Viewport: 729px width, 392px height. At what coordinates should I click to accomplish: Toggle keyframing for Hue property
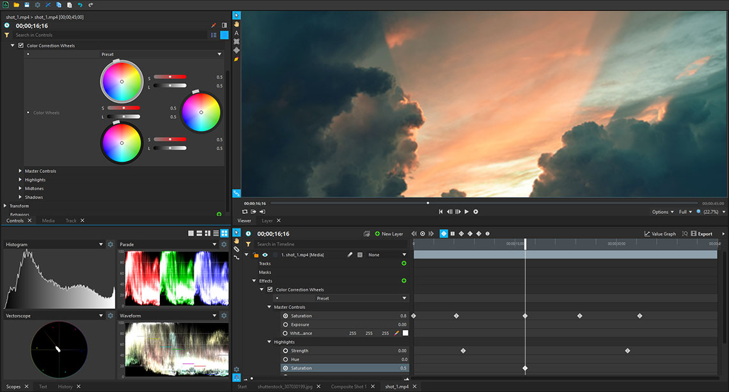(285, 359)
